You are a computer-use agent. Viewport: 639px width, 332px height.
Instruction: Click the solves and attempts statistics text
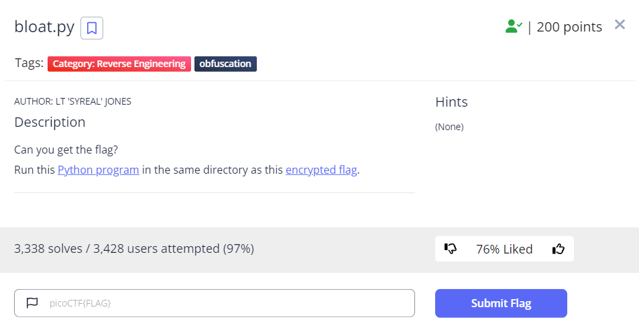pos(134,248)
